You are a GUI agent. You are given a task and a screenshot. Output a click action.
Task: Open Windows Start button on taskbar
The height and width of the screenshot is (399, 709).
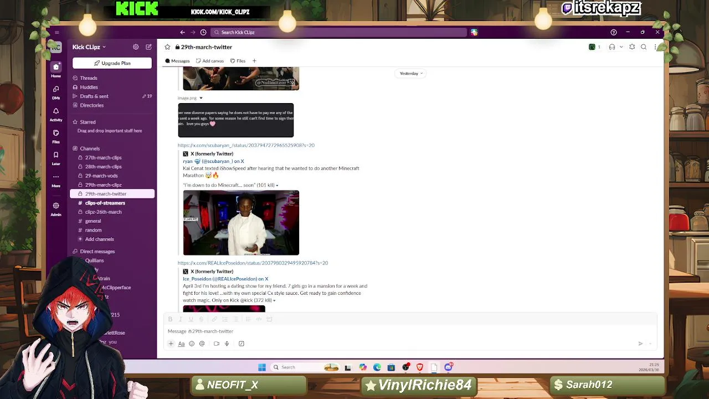click(x=262, y=367)
